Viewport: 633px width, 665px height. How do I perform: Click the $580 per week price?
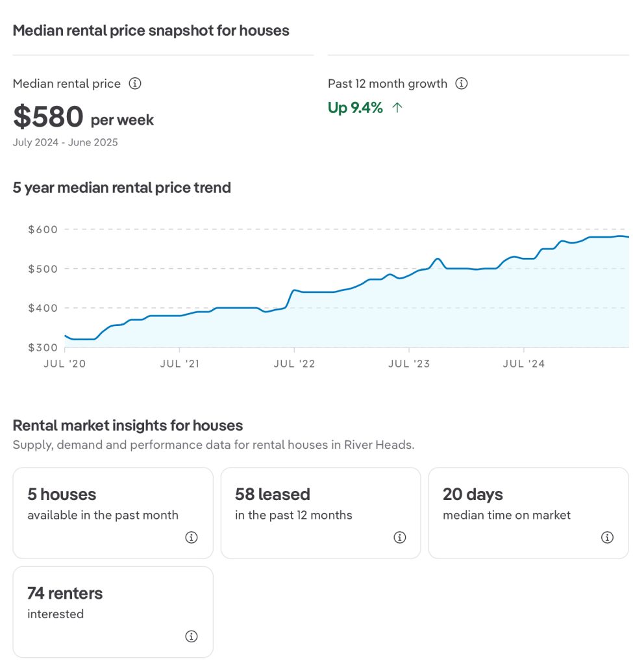(83, 117)
